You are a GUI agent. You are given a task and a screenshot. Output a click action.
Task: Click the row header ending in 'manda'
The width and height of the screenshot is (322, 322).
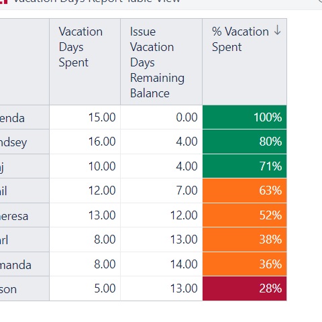pyautogui.click(x=25, y=264)
